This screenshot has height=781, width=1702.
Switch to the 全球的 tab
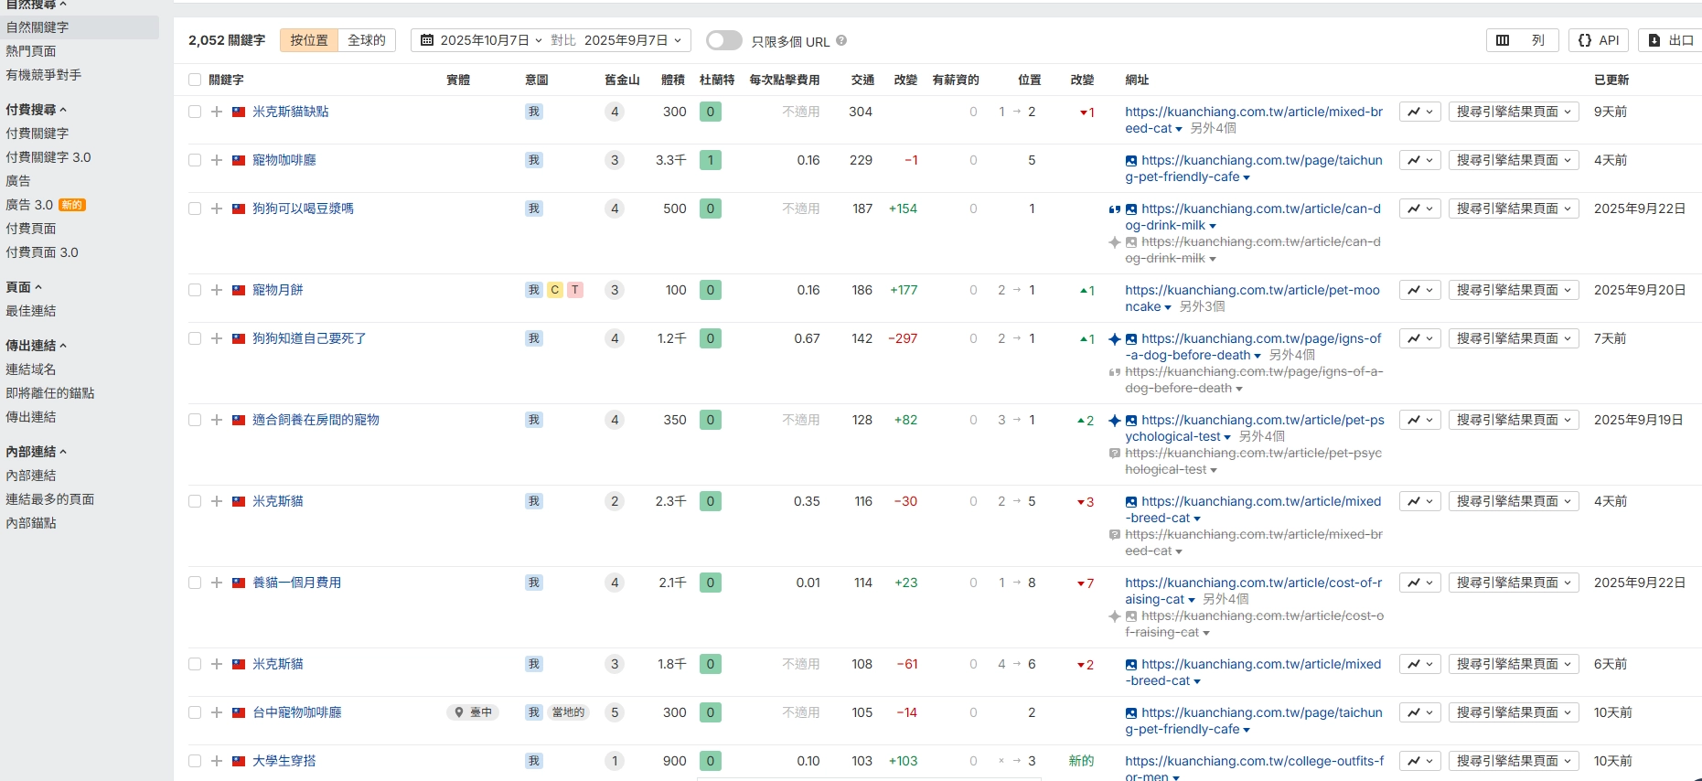click(x=367, y=40)
